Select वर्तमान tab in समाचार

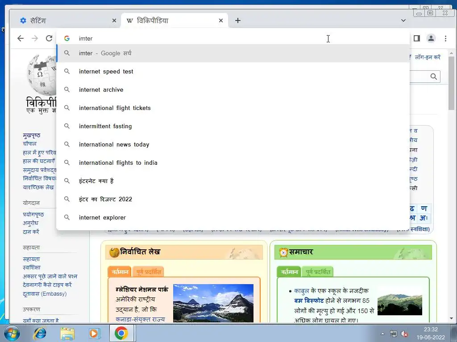289,272
